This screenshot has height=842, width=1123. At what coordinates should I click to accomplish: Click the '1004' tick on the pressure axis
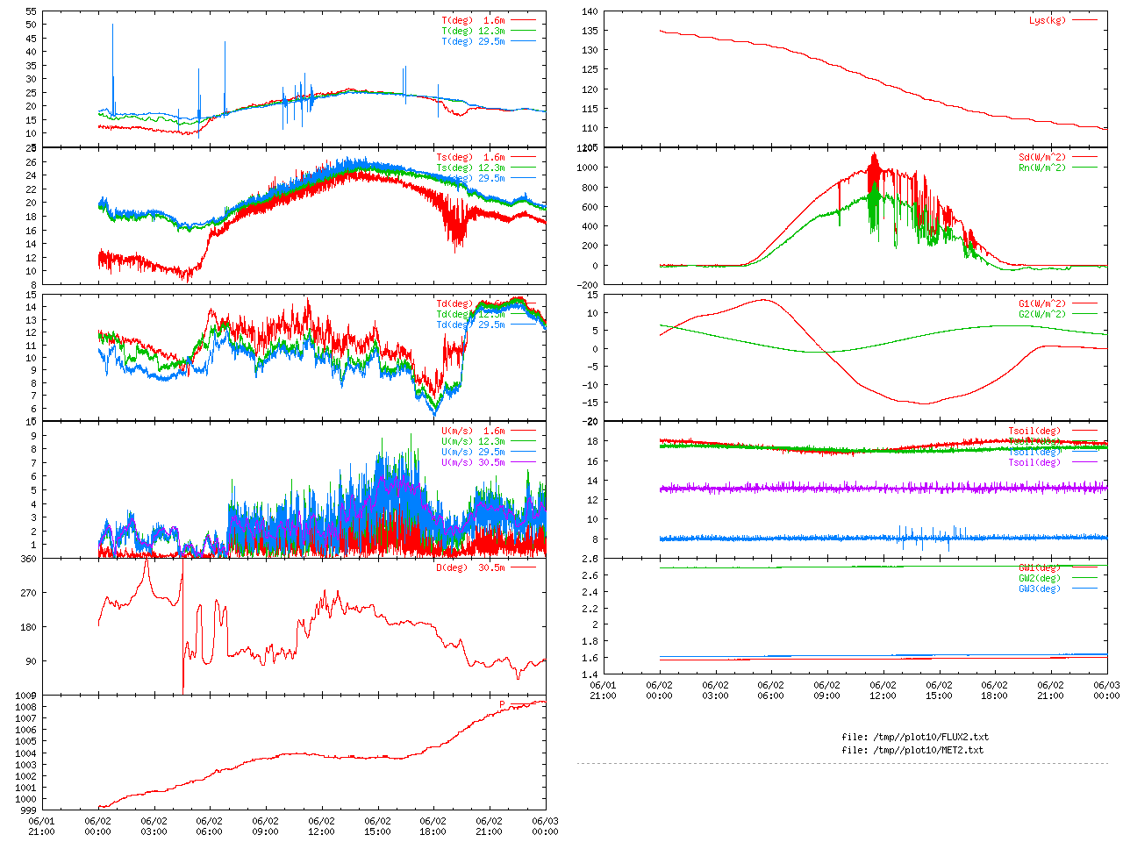[x=25, y=753]
